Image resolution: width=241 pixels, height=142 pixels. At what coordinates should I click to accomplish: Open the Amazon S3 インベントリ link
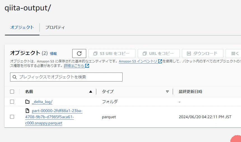[x=138, y=61]
